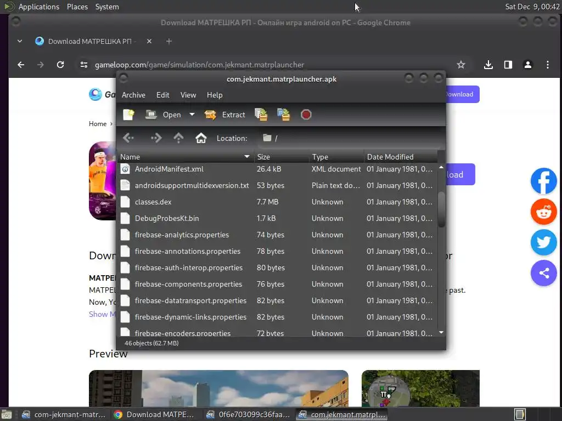The width and height of the screenshot is (562, 421).
Task: Sort file list by Name column
Action: (x=185, y=157)
